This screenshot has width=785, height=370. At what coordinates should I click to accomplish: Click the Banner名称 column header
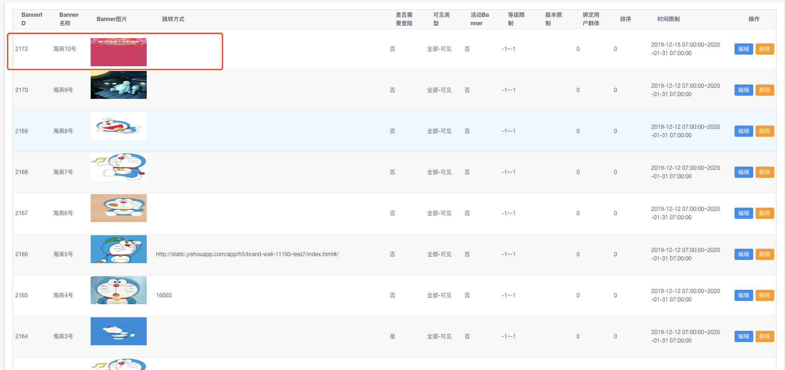click(x=69, y=19)
